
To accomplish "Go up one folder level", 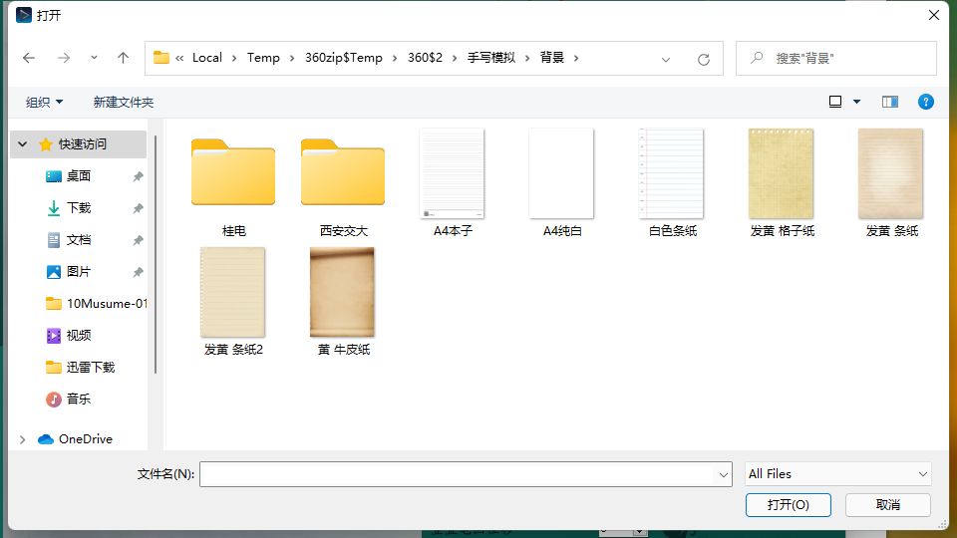I will coord(123,58).
